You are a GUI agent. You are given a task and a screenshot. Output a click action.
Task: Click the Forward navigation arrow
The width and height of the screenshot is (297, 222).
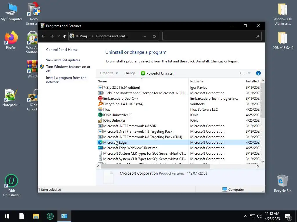(52, 36)
